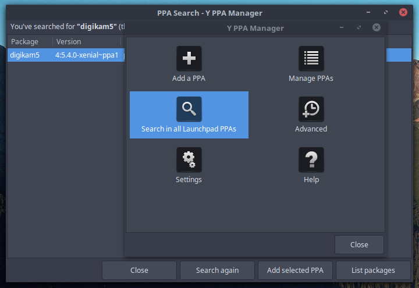Click the List packages button
The height and width of the screenshot is (288, 419).
[x=373, y=270]
